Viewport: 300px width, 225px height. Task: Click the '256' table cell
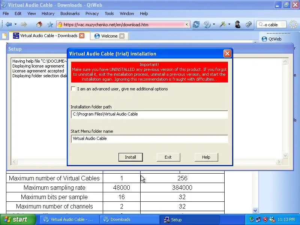(182, 178)
